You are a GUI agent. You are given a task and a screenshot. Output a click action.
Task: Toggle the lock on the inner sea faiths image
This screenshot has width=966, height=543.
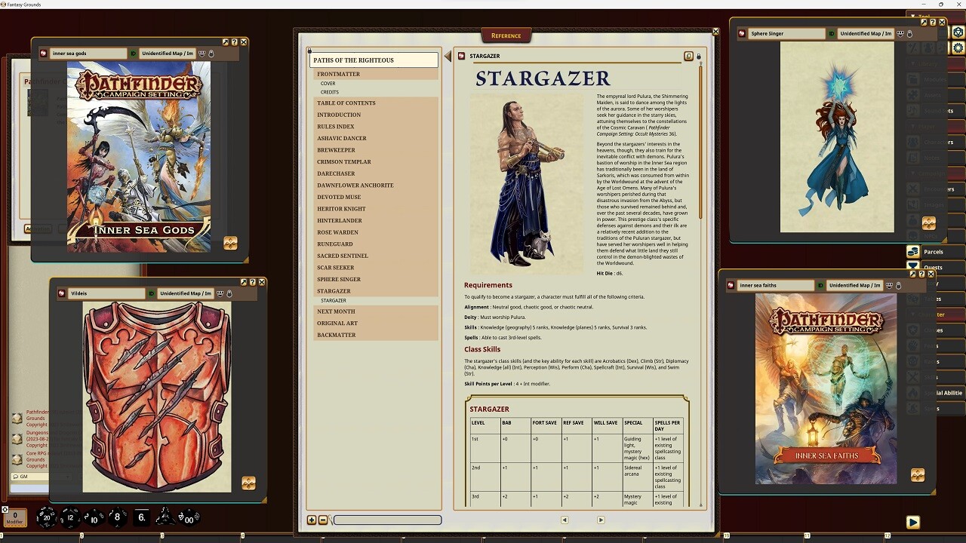(898, 286)
